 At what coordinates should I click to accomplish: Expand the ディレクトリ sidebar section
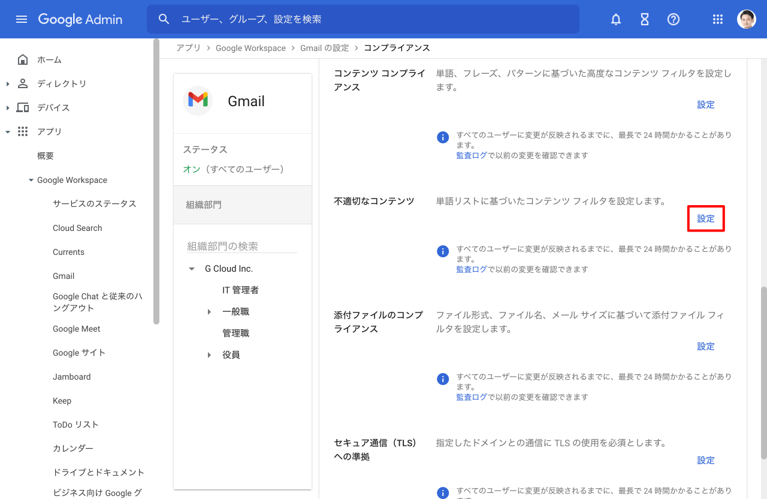pyautogui.click(x=8, y=83)
